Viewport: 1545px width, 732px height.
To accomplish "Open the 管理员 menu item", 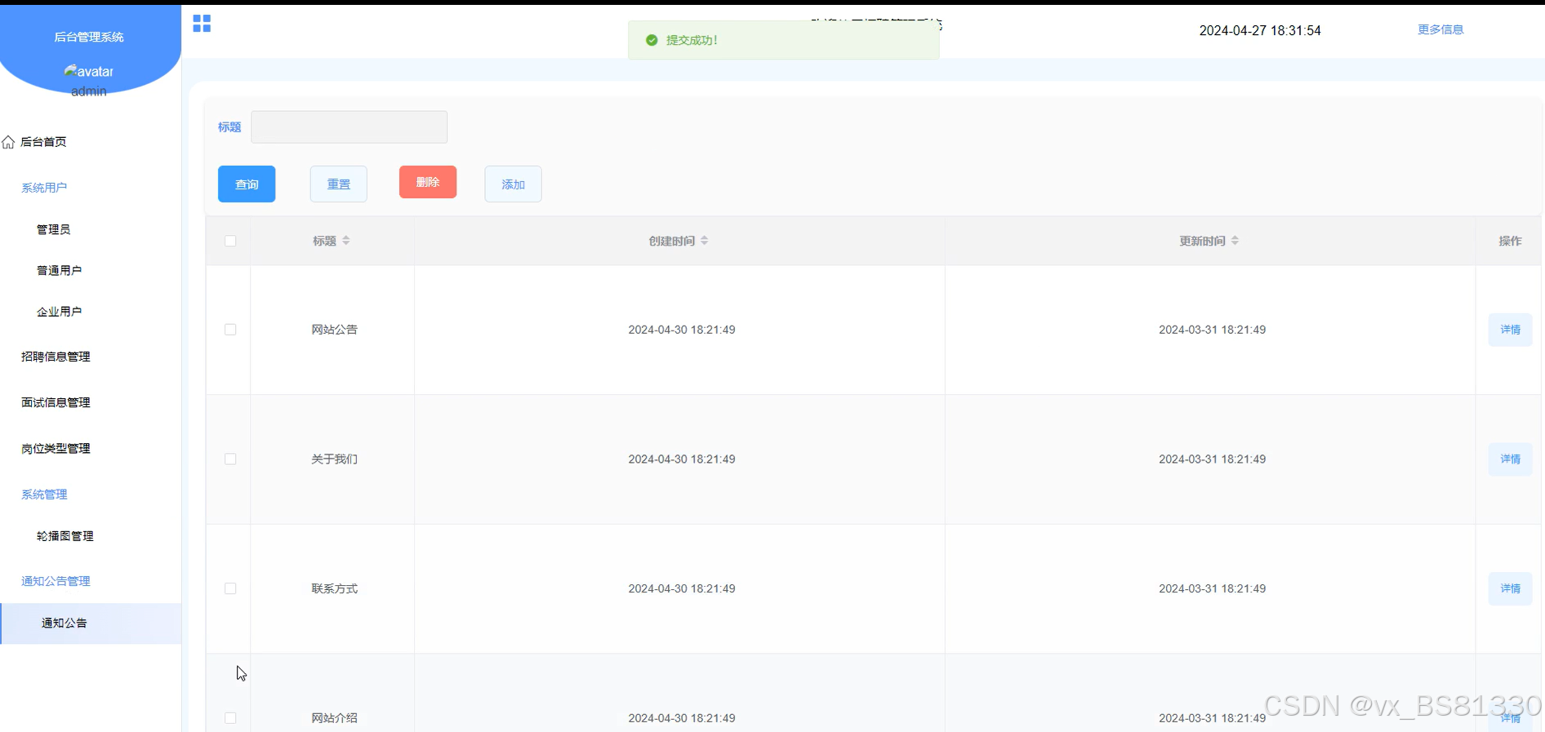I will (x=54, y=229).
